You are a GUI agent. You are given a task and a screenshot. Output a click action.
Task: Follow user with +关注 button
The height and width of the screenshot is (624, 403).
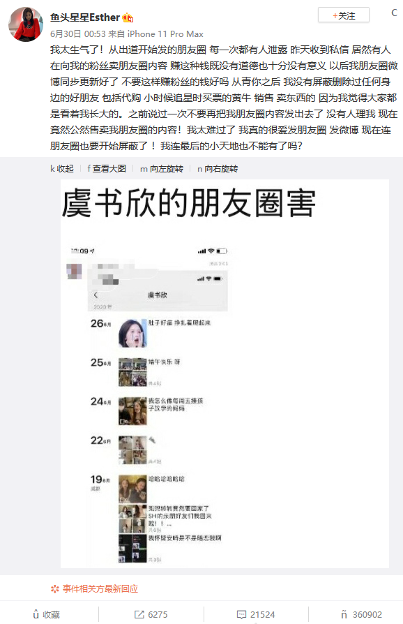pyautogui.click(x=343, y=15)
